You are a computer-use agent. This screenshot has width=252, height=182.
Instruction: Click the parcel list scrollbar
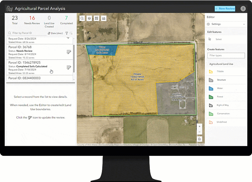tap(74, 58)
